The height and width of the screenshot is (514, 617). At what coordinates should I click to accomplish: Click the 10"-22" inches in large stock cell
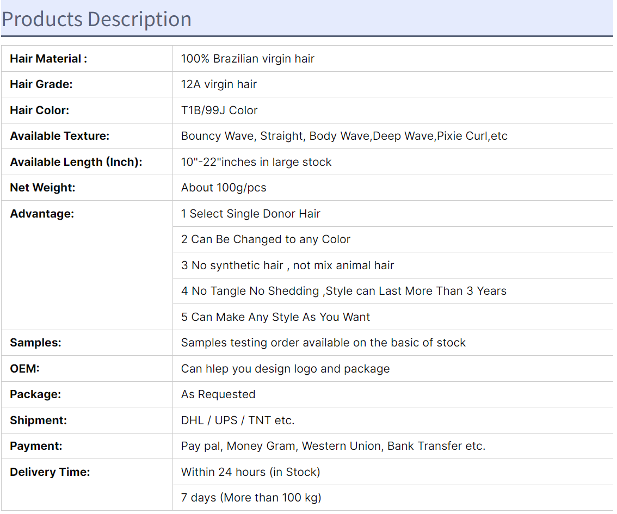coord(256,162)
